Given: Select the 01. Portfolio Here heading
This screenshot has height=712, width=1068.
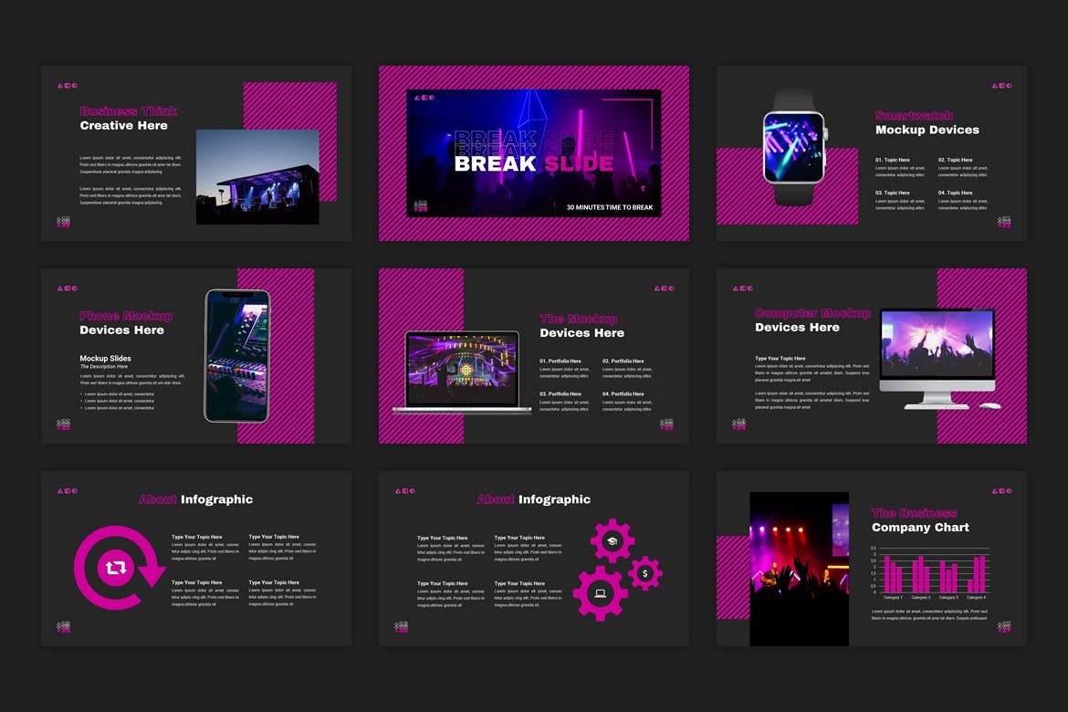Looking at the screenshot, I should (x=560, y=361).
